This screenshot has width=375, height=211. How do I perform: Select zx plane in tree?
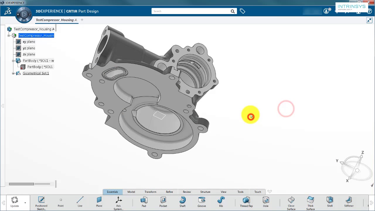(29, 54)
